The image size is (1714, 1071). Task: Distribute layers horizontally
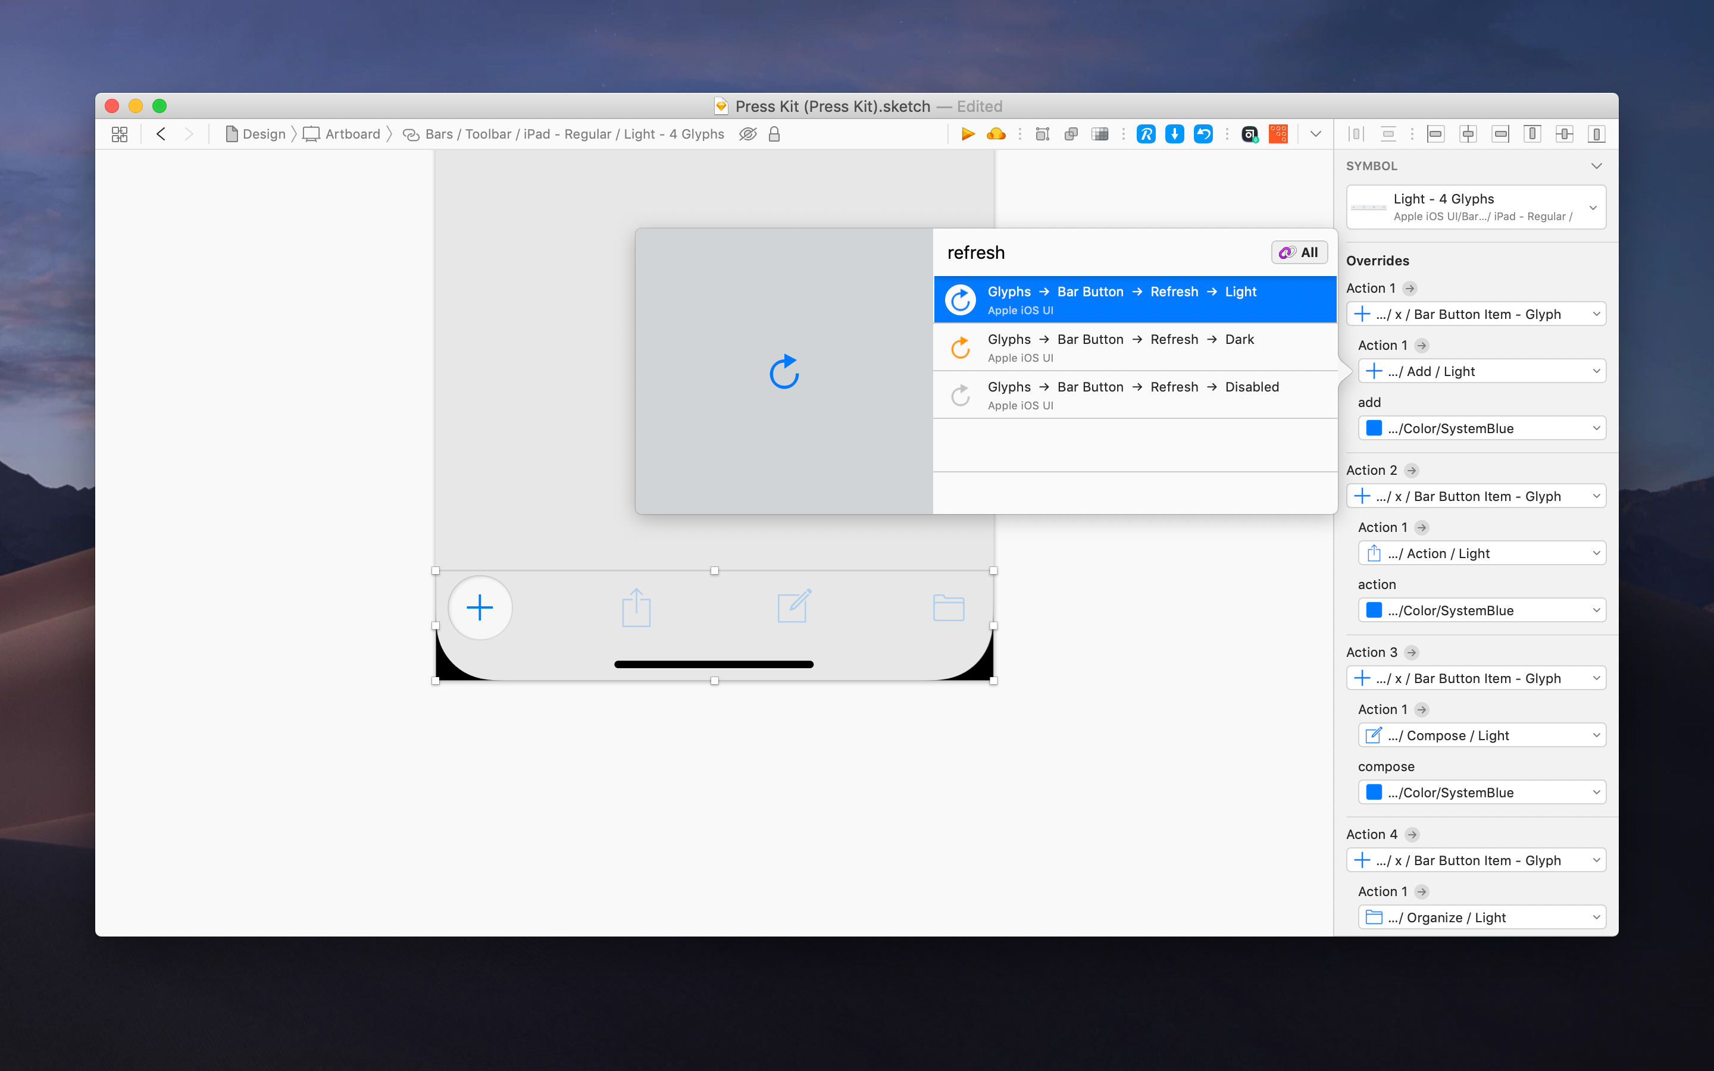coord(1356,134)
